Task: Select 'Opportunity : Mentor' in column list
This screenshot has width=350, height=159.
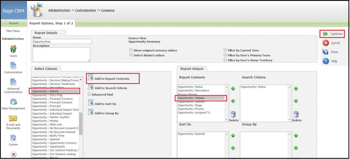Action: 55,121
